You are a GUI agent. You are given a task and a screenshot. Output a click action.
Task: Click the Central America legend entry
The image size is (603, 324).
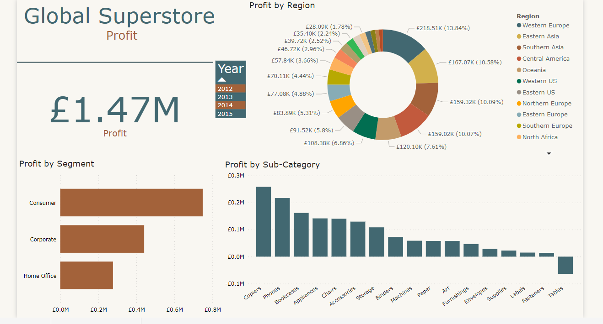pyautogui.click(x=543, y=59)
